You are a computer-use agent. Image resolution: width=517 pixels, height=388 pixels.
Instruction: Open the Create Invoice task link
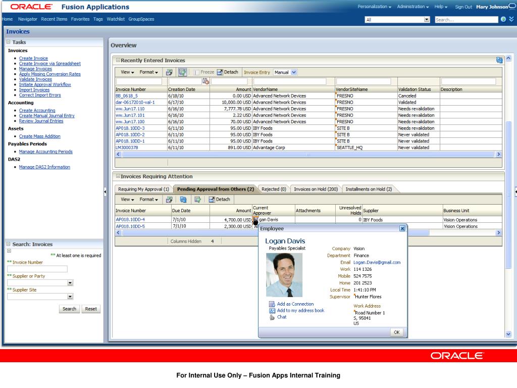(33, 59)
